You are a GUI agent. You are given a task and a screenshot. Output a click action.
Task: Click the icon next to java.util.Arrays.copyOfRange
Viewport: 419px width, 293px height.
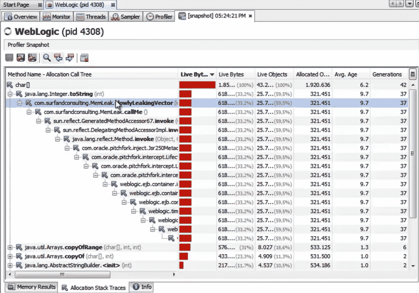coord(19,247)
